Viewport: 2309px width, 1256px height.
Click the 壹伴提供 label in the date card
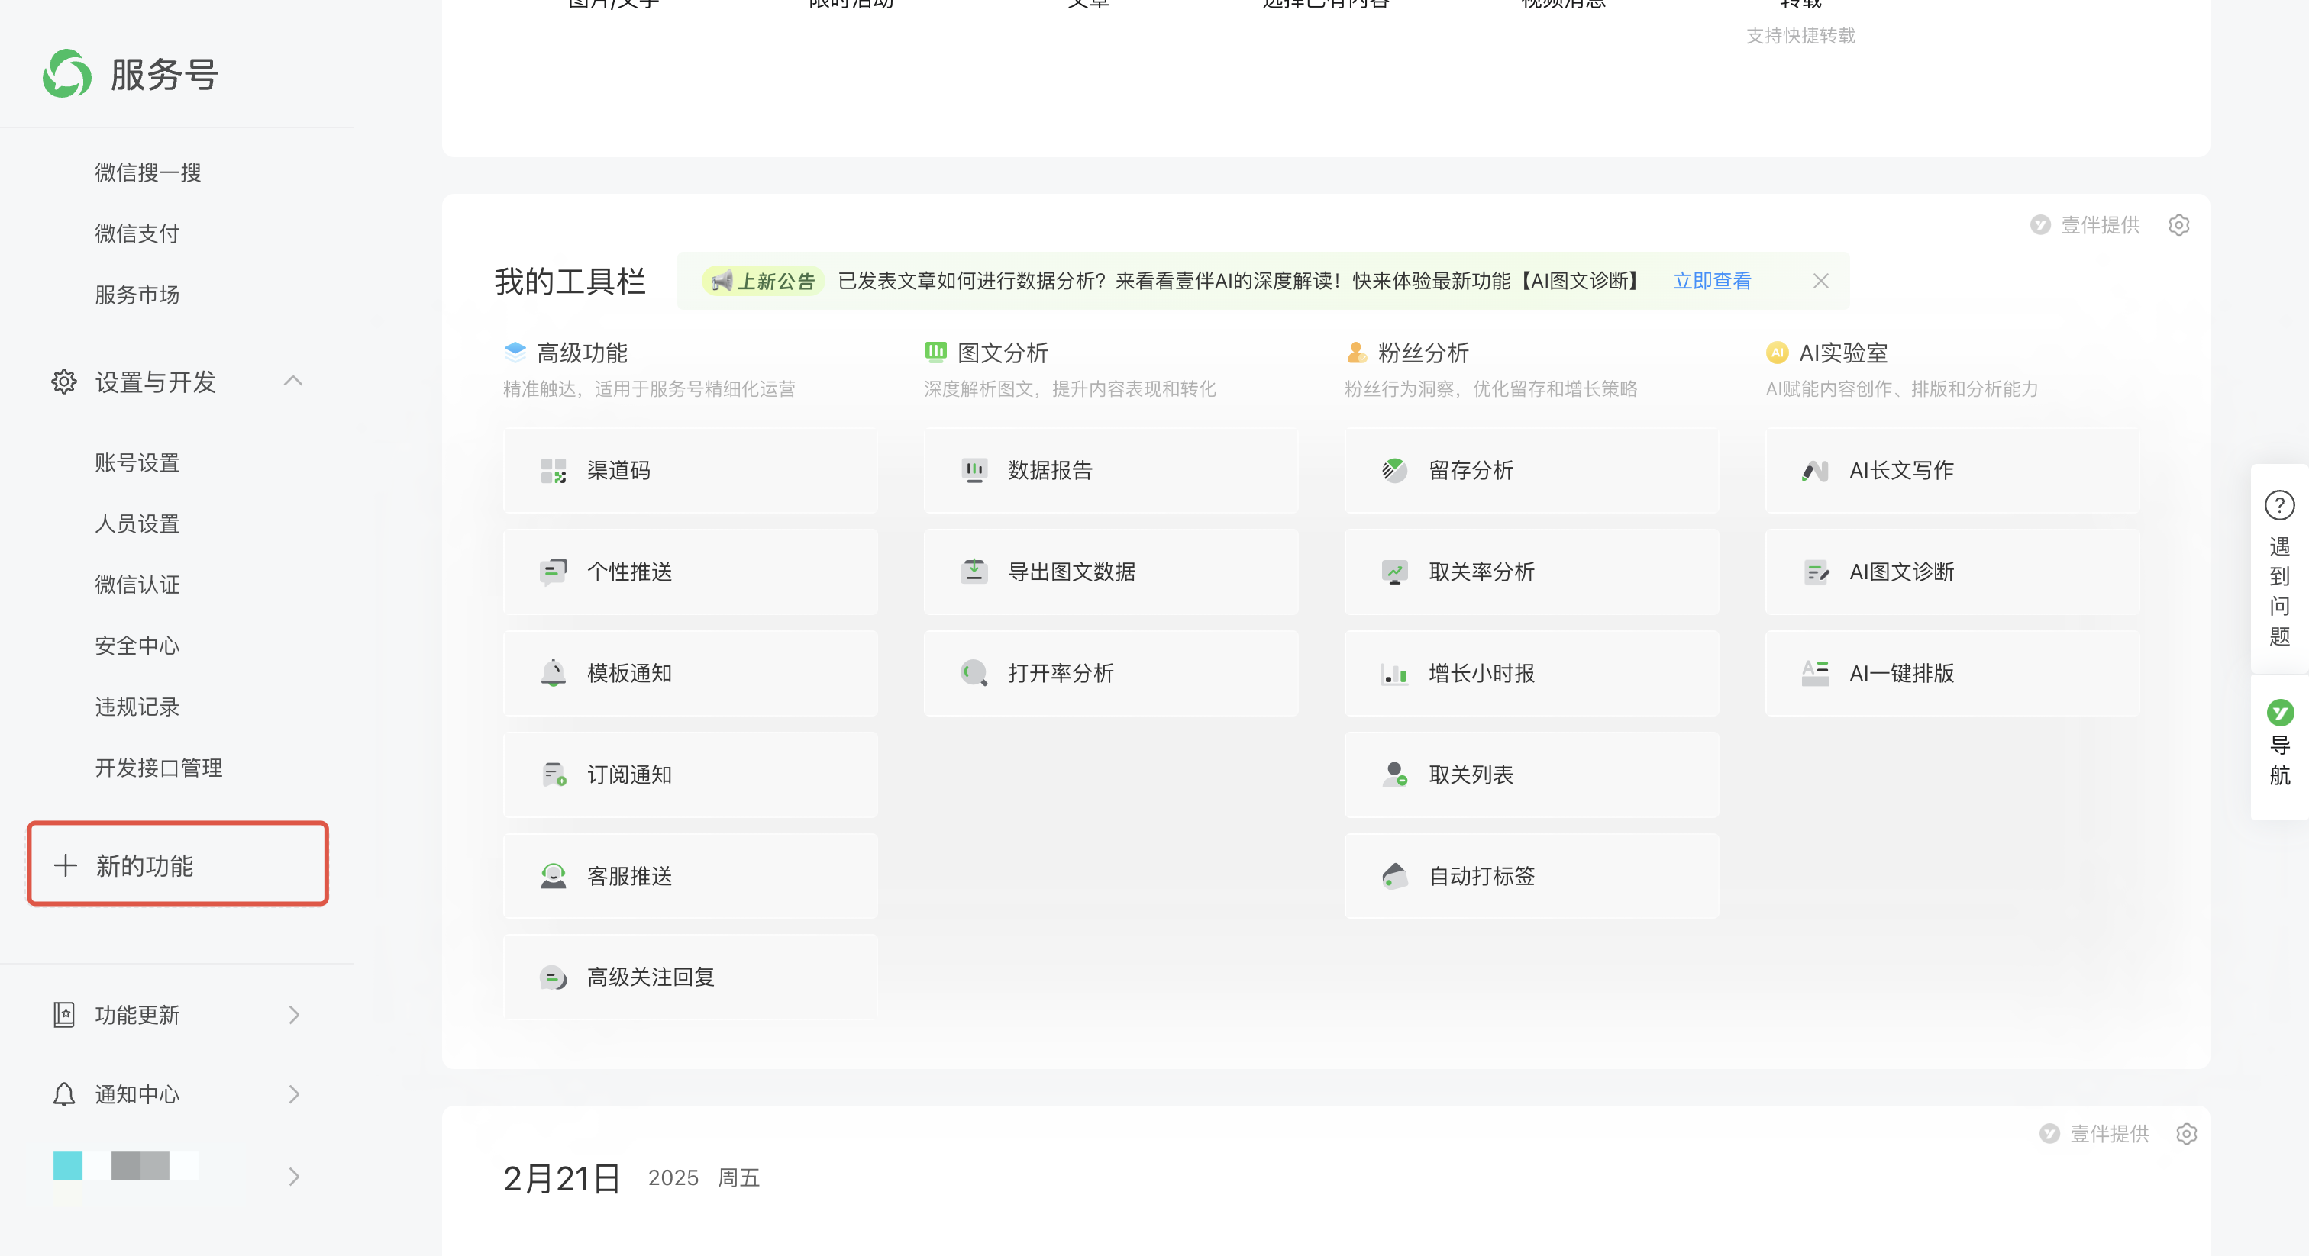[x=2109, y=1133]
